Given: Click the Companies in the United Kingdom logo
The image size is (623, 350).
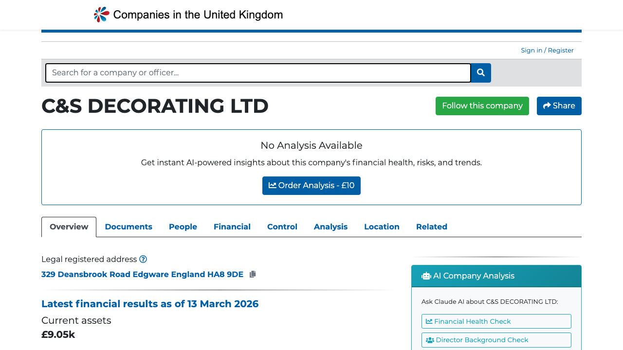Looking at the screenshot, I should click(x=188, y=15).
